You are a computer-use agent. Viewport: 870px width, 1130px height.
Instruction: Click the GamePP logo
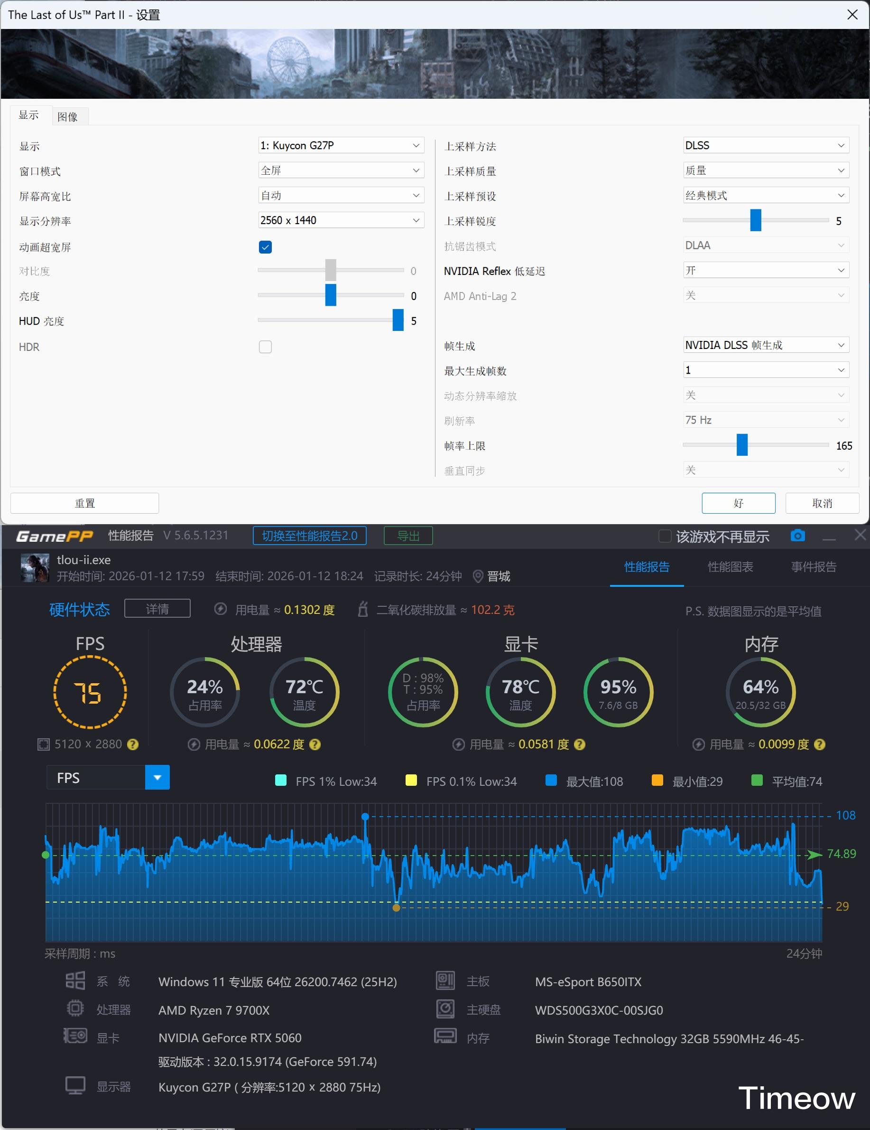[x=55, y=536]
